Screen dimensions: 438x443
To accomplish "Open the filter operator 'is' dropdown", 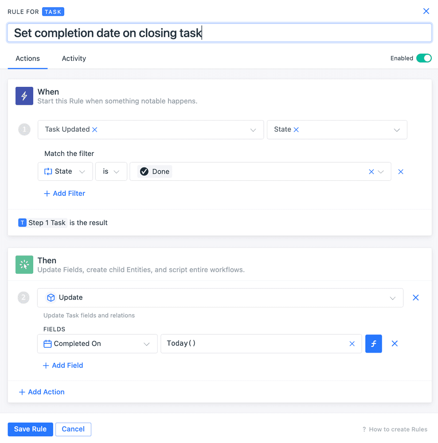I will [x=111, y=172].
